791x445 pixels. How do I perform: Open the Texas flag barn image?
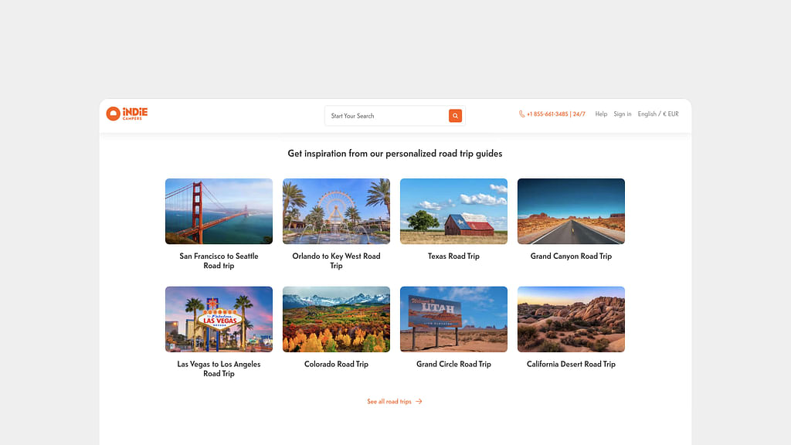[453, 211]
